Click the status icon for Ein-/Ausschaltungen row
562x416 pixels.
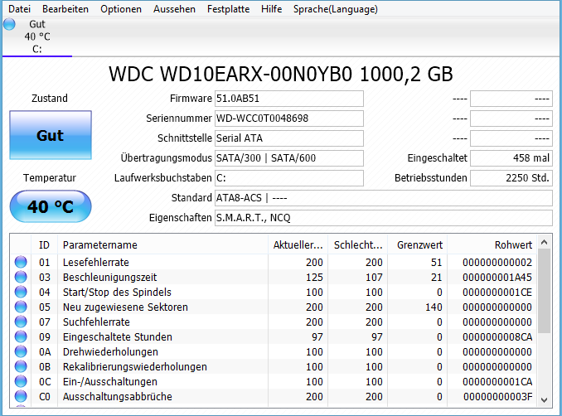point(21,381)
